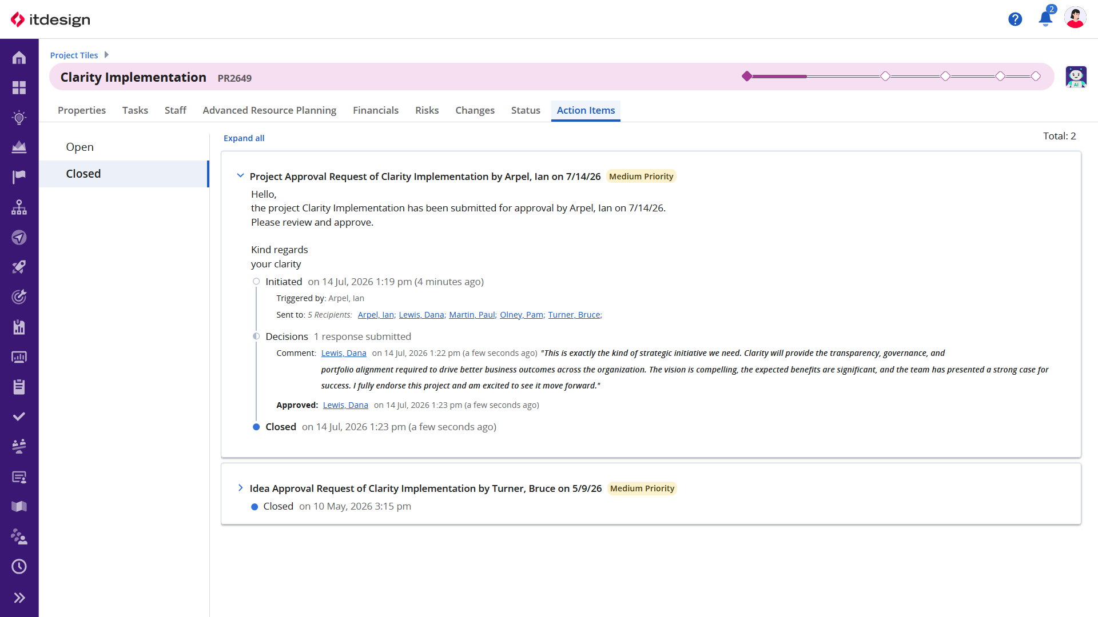Click the clipboard icon in sidebar
1098x617 pixels.
19,387
